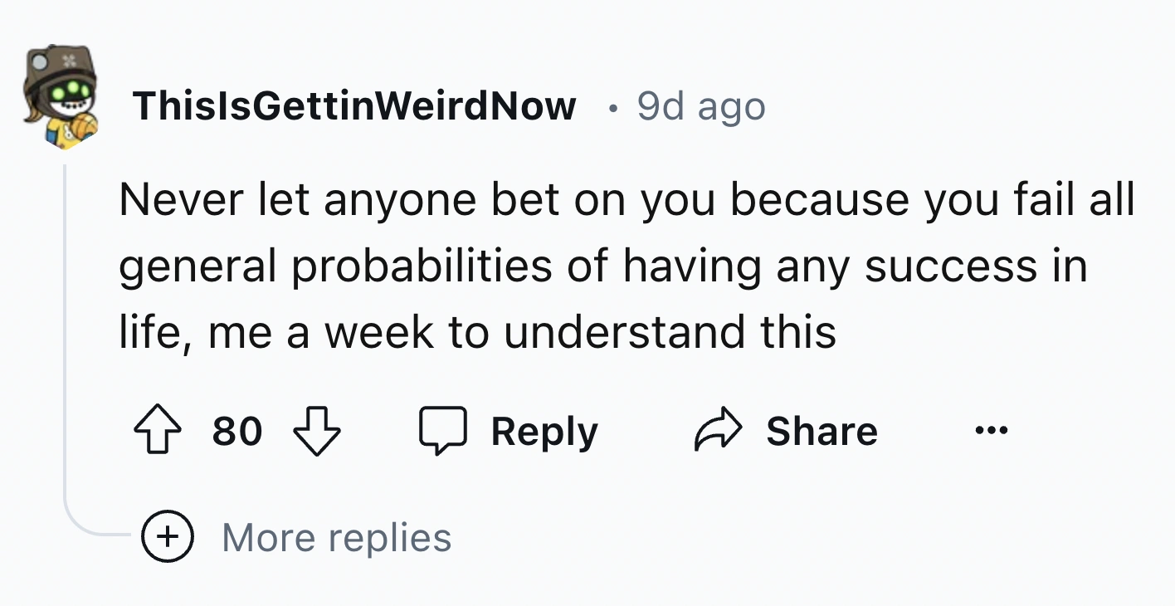Click the vote count number 80
The image size is (1175, 606).
[236, 432]
